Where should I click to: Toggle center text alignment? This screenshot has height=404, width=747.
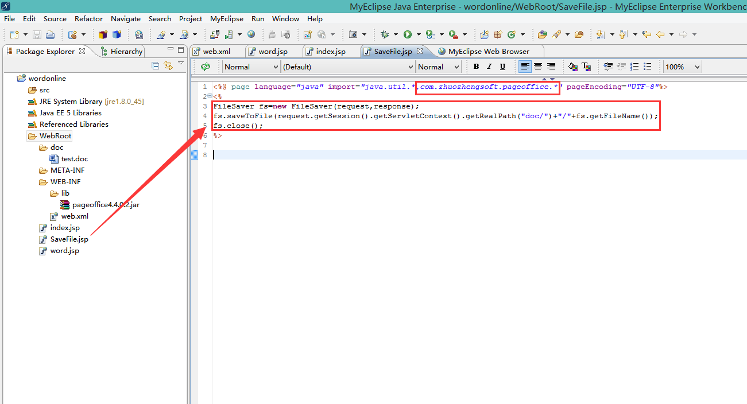click(x=538, y=67)
